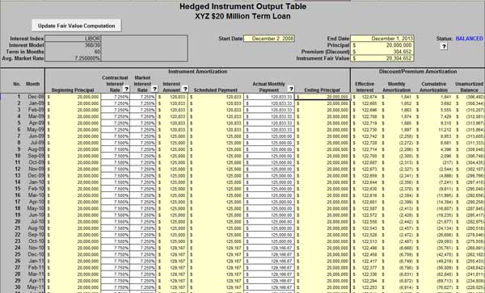Select row 1 Ending Principal cell

coord(323,97)
